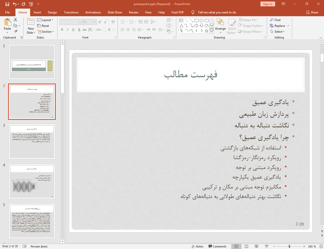This screenshot has width=324, height=249.
Task: Toggle the Comments pane
Action: point(217,246)
